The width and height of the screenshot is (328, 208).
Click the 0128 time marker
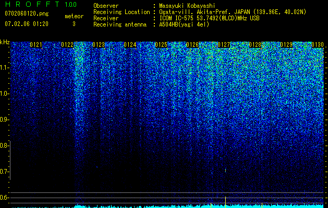(255, 45)
